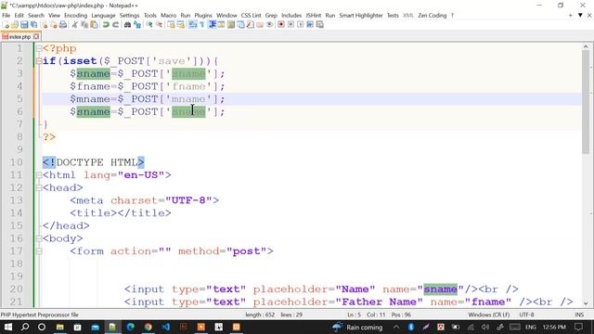Viewport: 594px width, 334px height.
Task: Collapse the body tag fold on line 16
Action: click(x=39, y=238)
